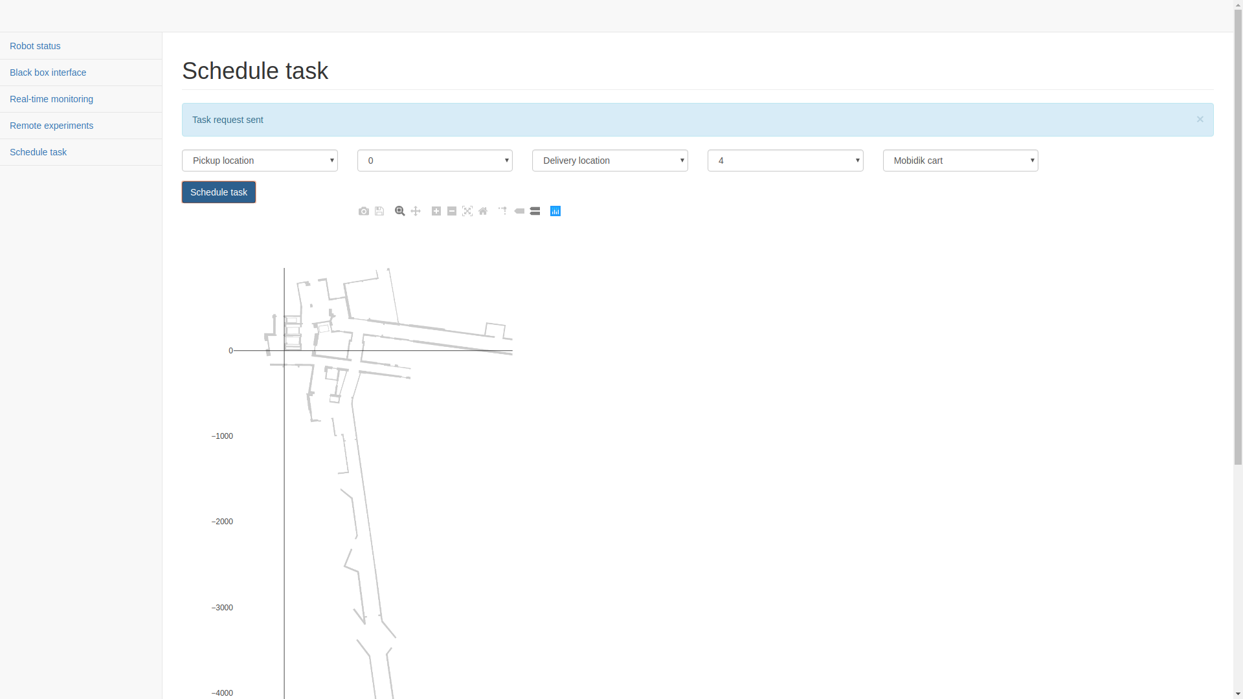Viewport: 1243px width, 699px height.
Task: Go to Real-time monitoring page
Action: click(51, 99)
